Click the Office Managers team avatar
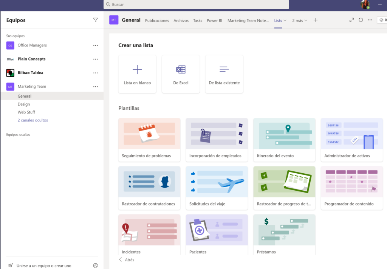Viewport: 387px width, 269px height. click(10, 45)
